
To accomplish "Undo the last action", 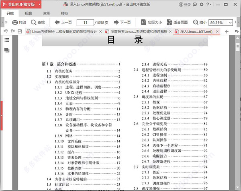I will 6,31.
